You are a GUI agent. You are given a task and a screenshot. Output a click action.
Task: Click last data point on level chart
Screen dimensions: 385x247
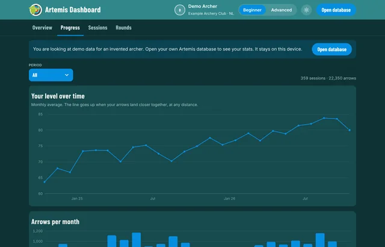pyautogui.click(x=350, y=130)
